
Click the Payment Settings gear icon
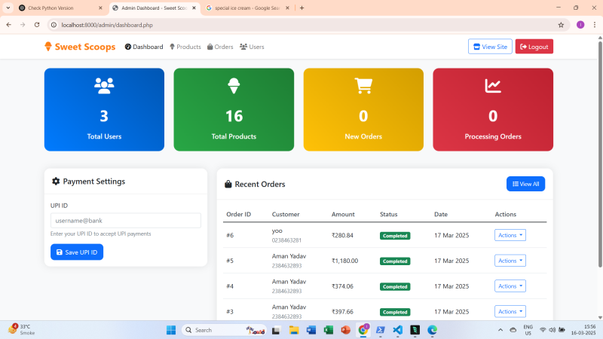[56, 182]
